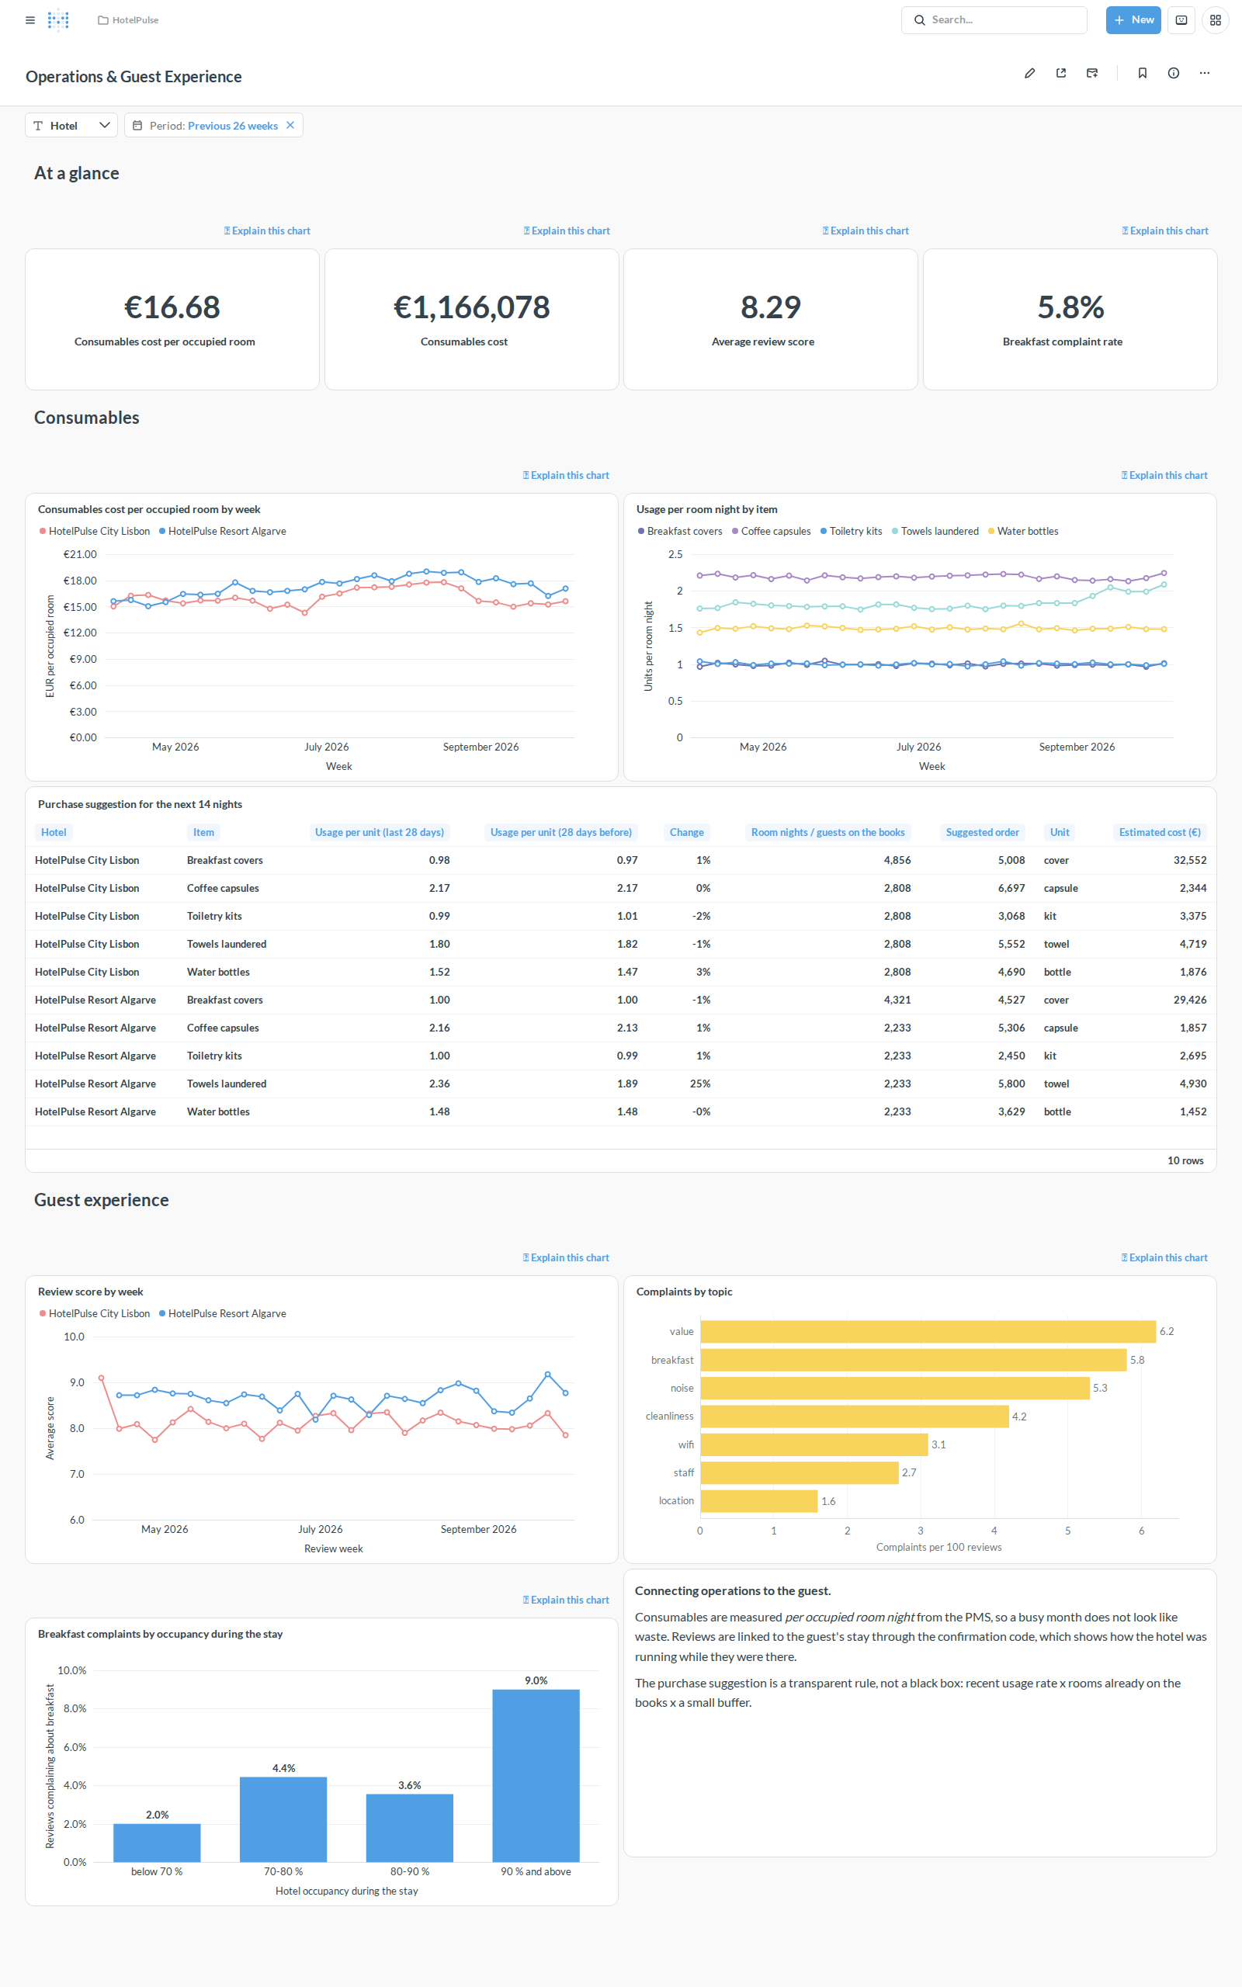Open the Metabase home via the dotted logo
This screenshot has height=1987, width=1242.
pos(58,19)
